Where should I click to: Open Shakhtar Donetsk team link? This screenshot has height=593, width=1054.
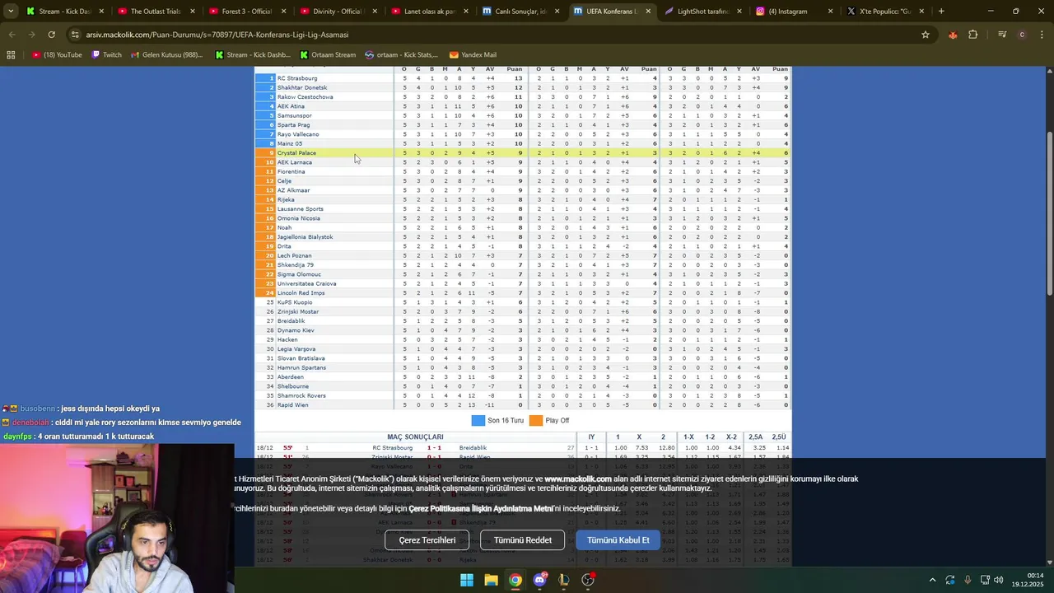pyautogui.click(x=302, y=87)
